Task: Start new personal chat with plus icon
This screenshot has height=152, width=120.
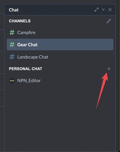Action: tap(109, 69)
